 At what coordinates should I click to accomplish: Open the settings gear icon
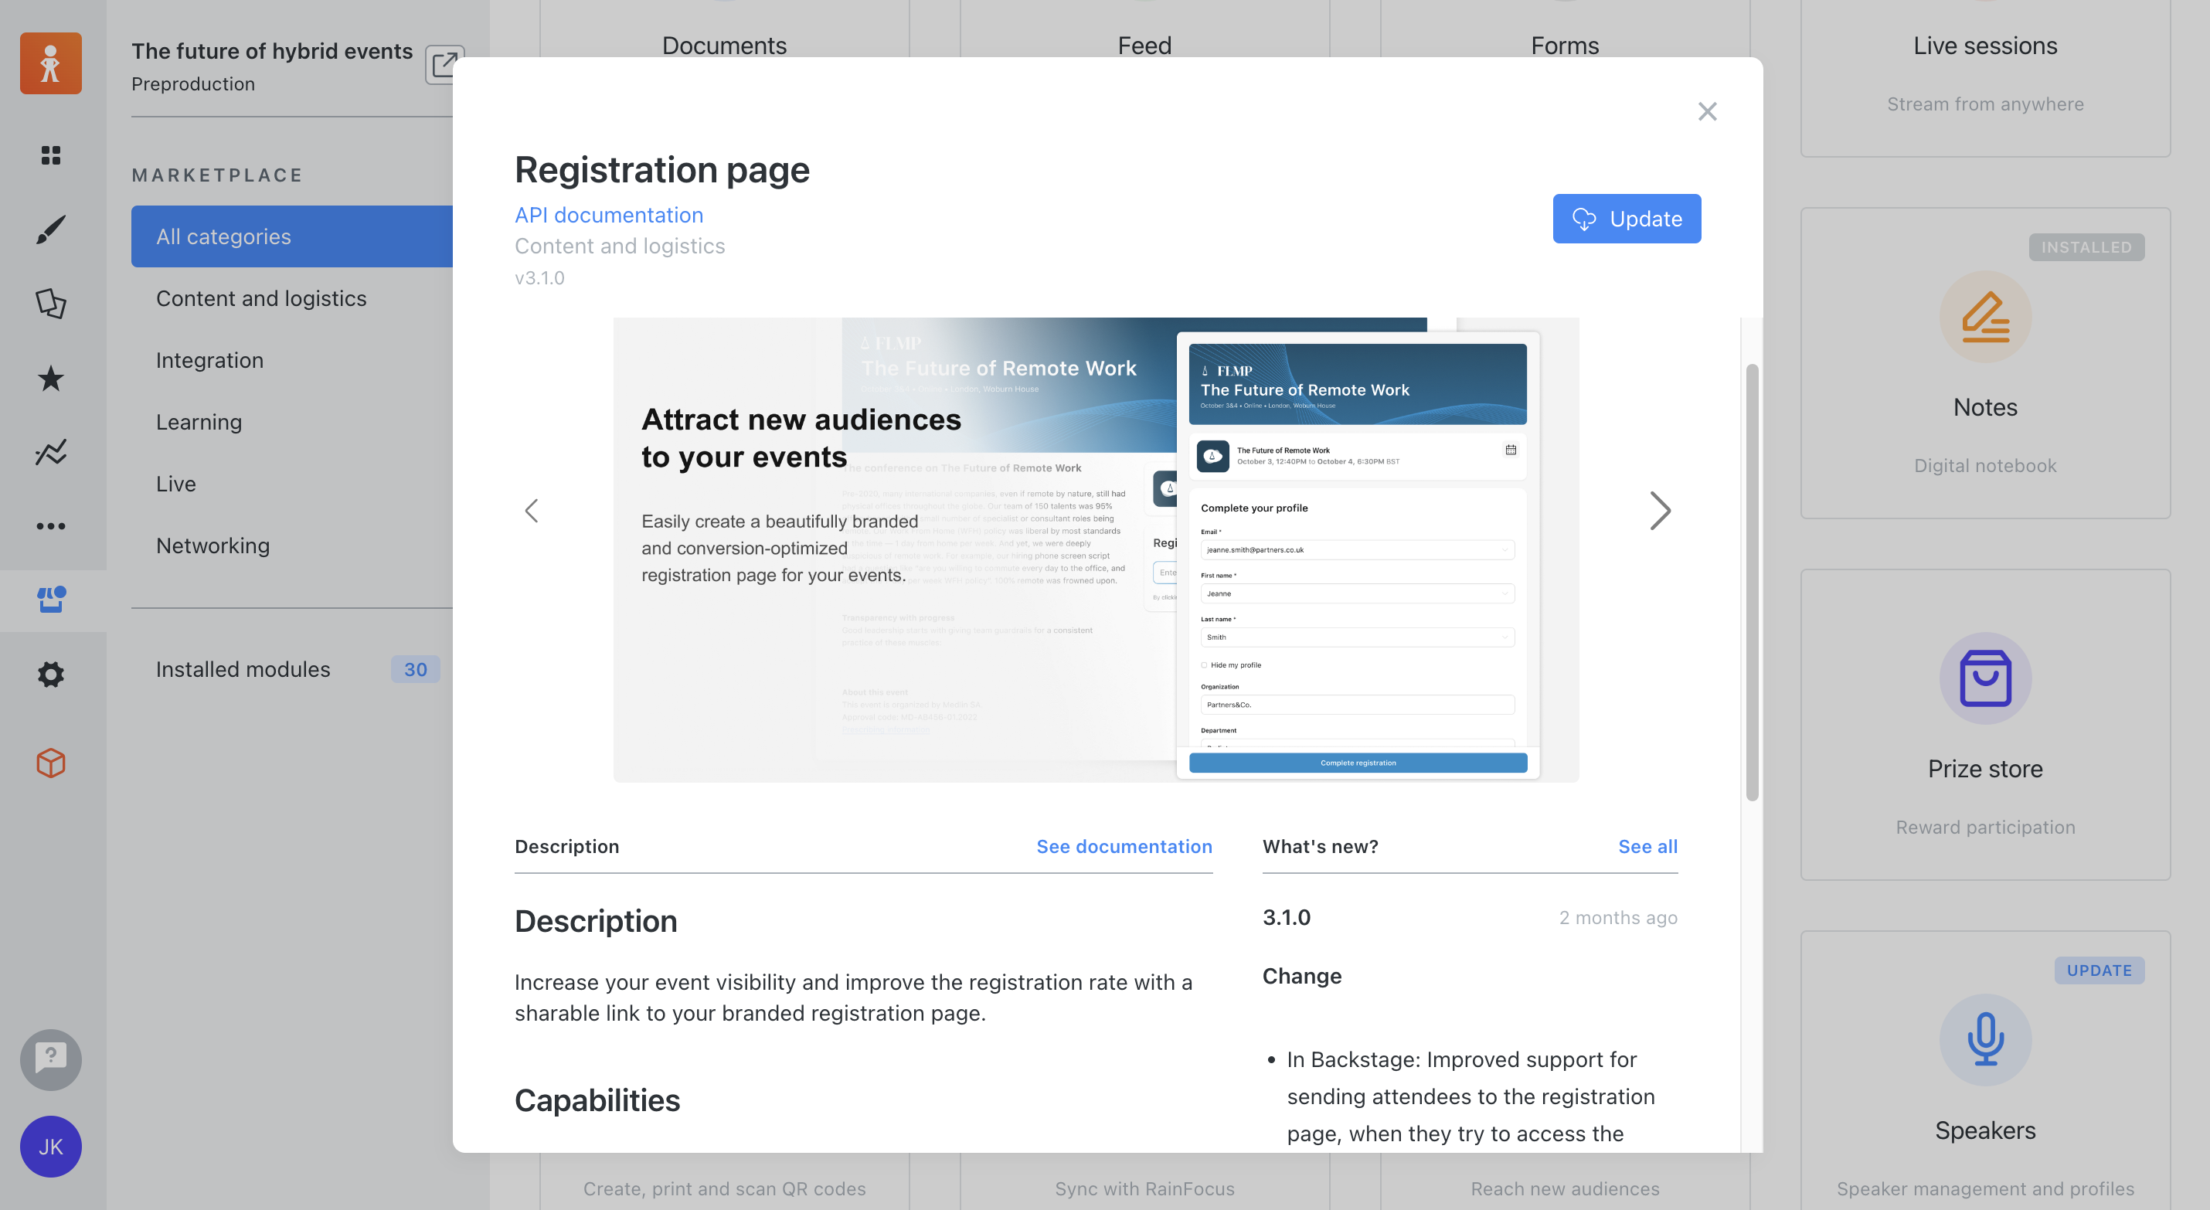point(51,675)
